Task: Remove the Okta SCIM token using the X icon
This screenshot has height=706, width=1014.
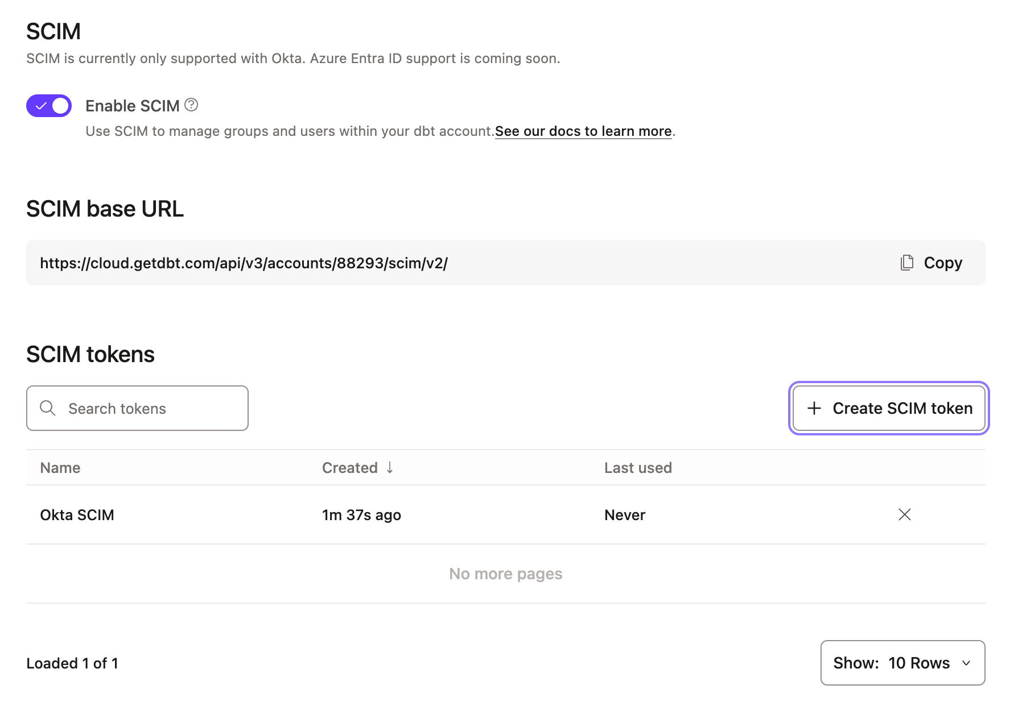Action: pyautogui.click(x=905, y=515)
